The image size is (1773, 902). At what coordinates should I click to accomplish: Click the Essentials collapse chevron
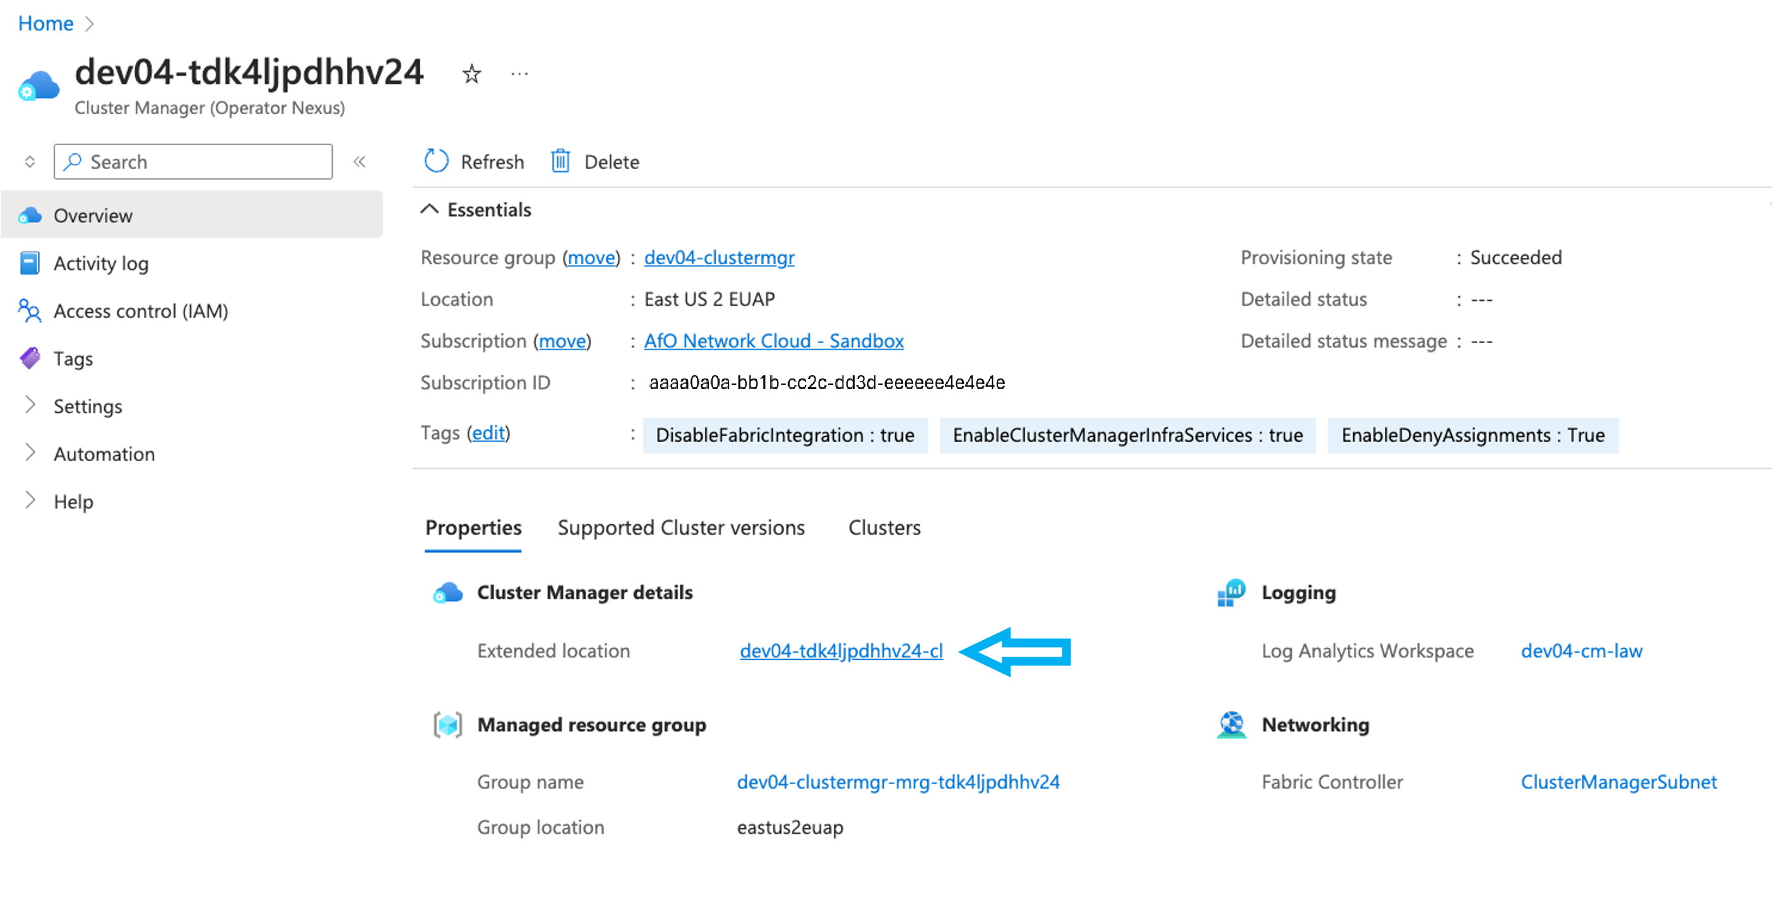(x=432, y=209)
